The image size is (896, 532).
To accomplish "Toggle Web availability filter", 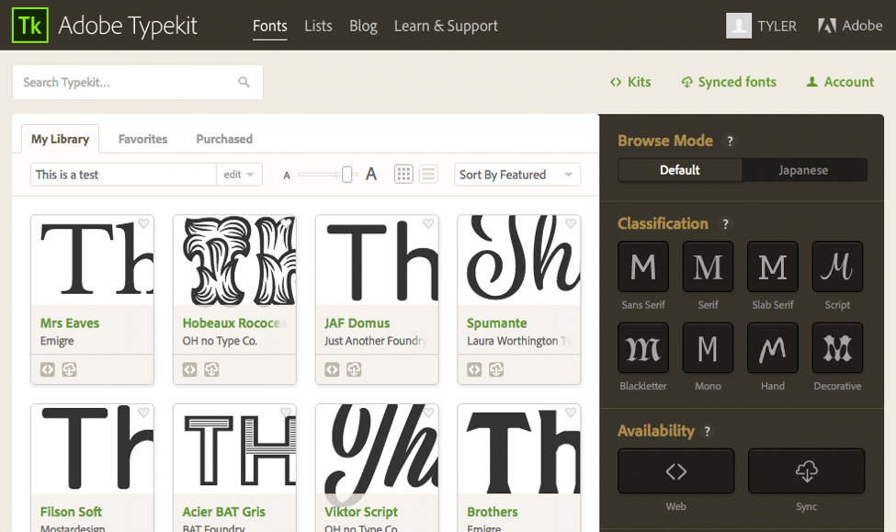I will (x=676, y=470).
